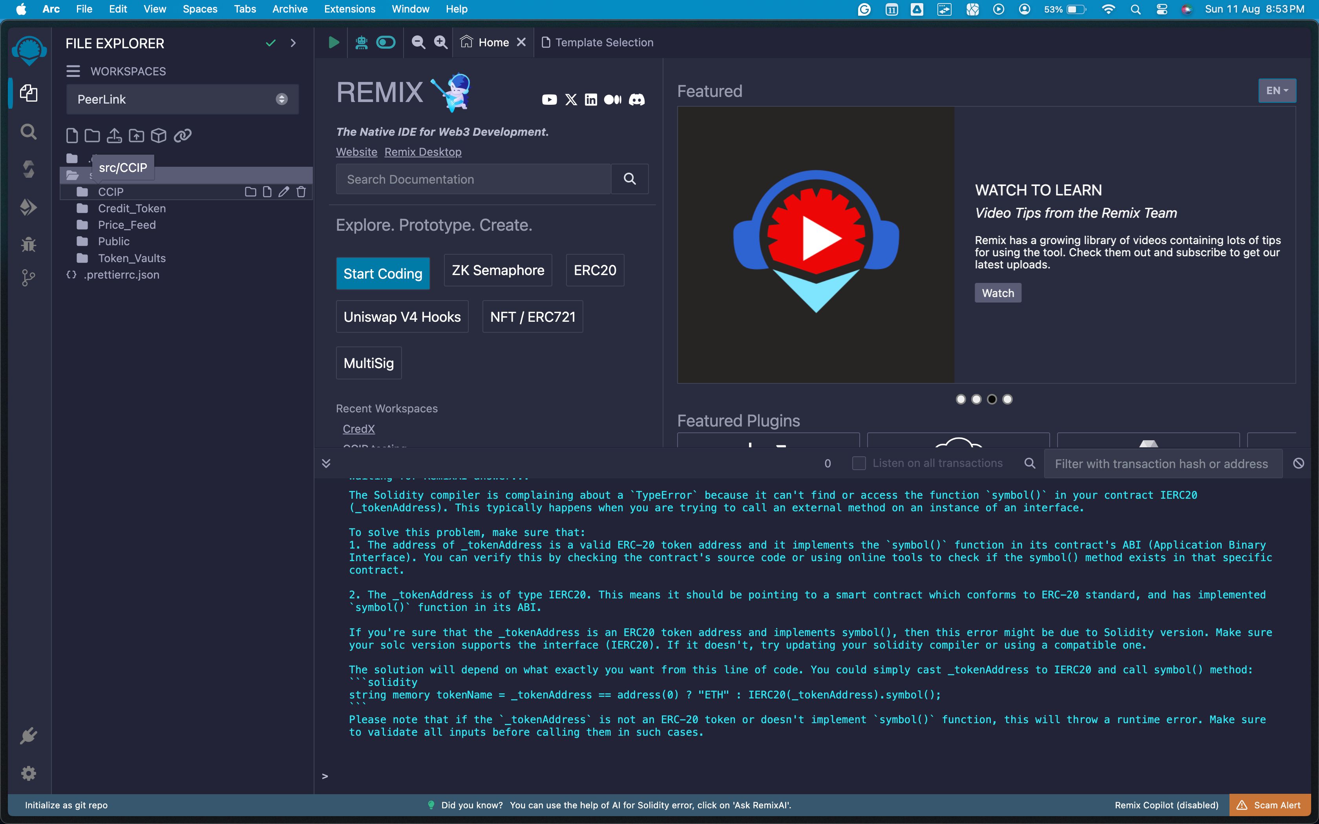Viewport: 1319px width, 824px height.
Task: Click the Uniswap V4 Hooks button
Action: (402, 317)
